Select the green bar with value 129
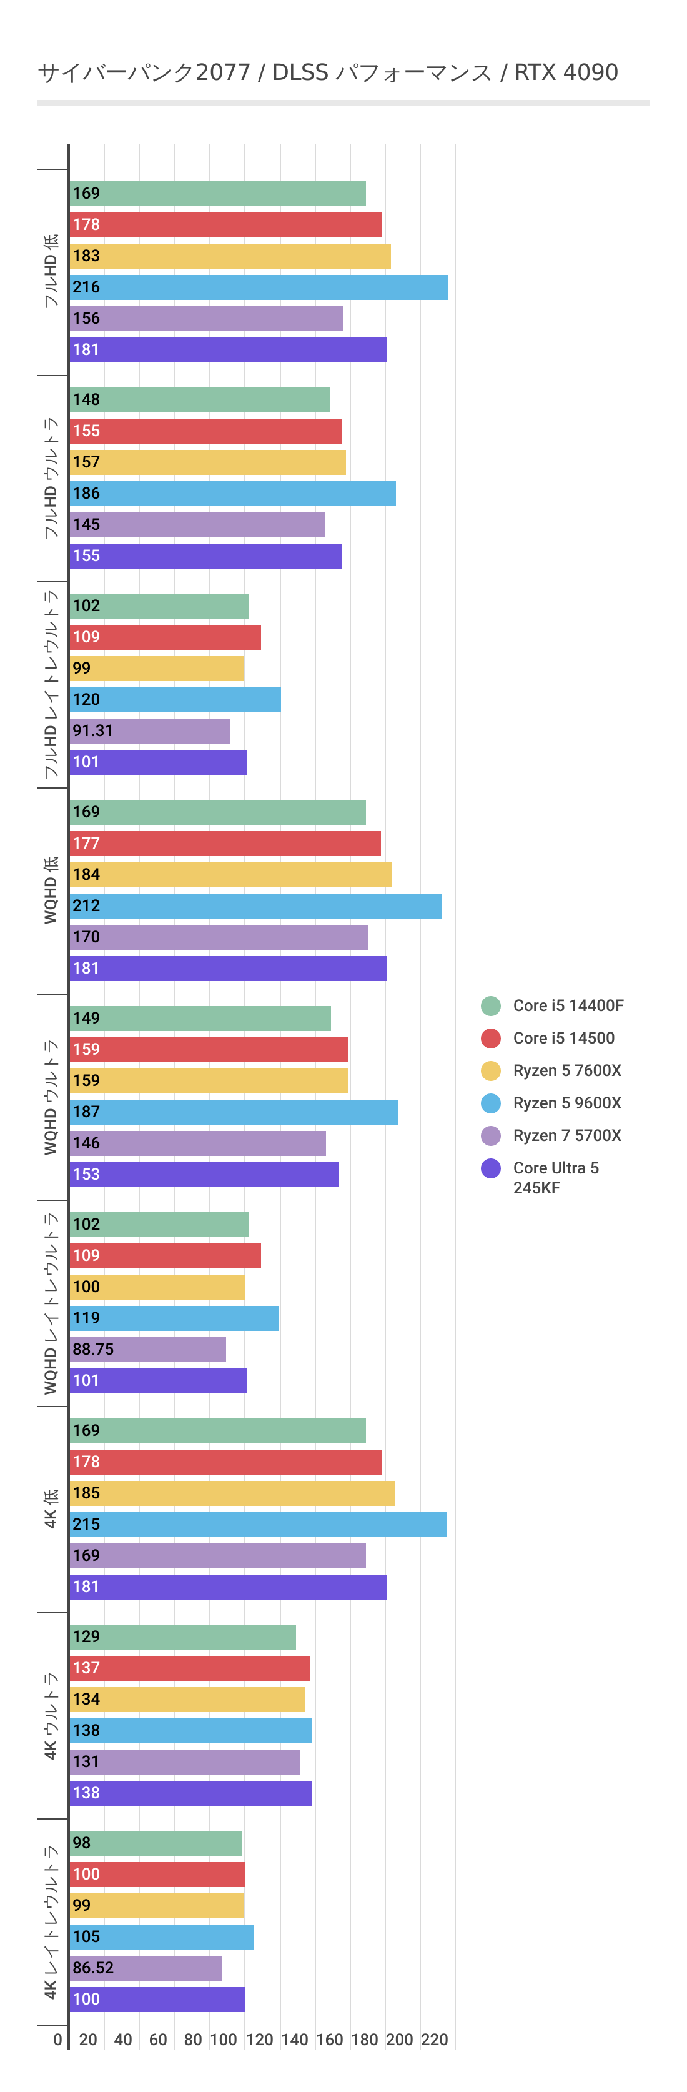Screen dimensions: 687x2092 (x=183, y=1637)
